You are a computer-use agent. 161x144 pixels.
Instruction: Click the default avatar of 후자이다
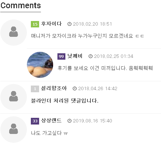(13, 33)
